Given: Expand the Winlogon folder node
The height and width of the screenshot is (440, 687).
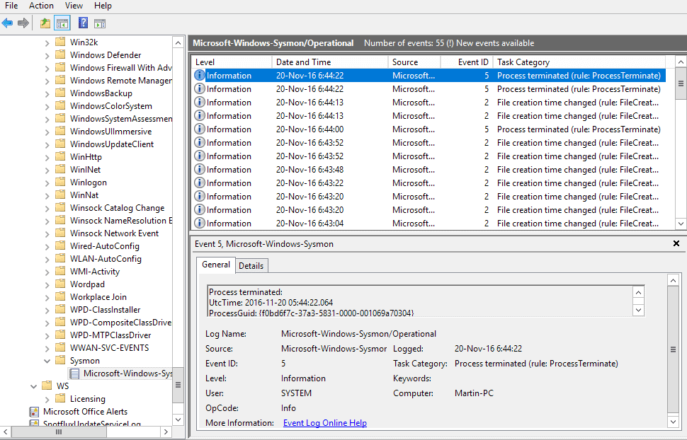Looking at the screenshot, I should [47, 183].
